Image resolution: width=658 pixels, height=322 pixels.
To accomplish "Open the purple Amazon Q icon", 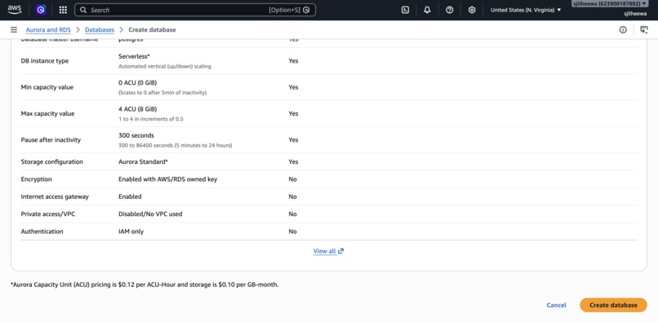I will coord(41,10).
